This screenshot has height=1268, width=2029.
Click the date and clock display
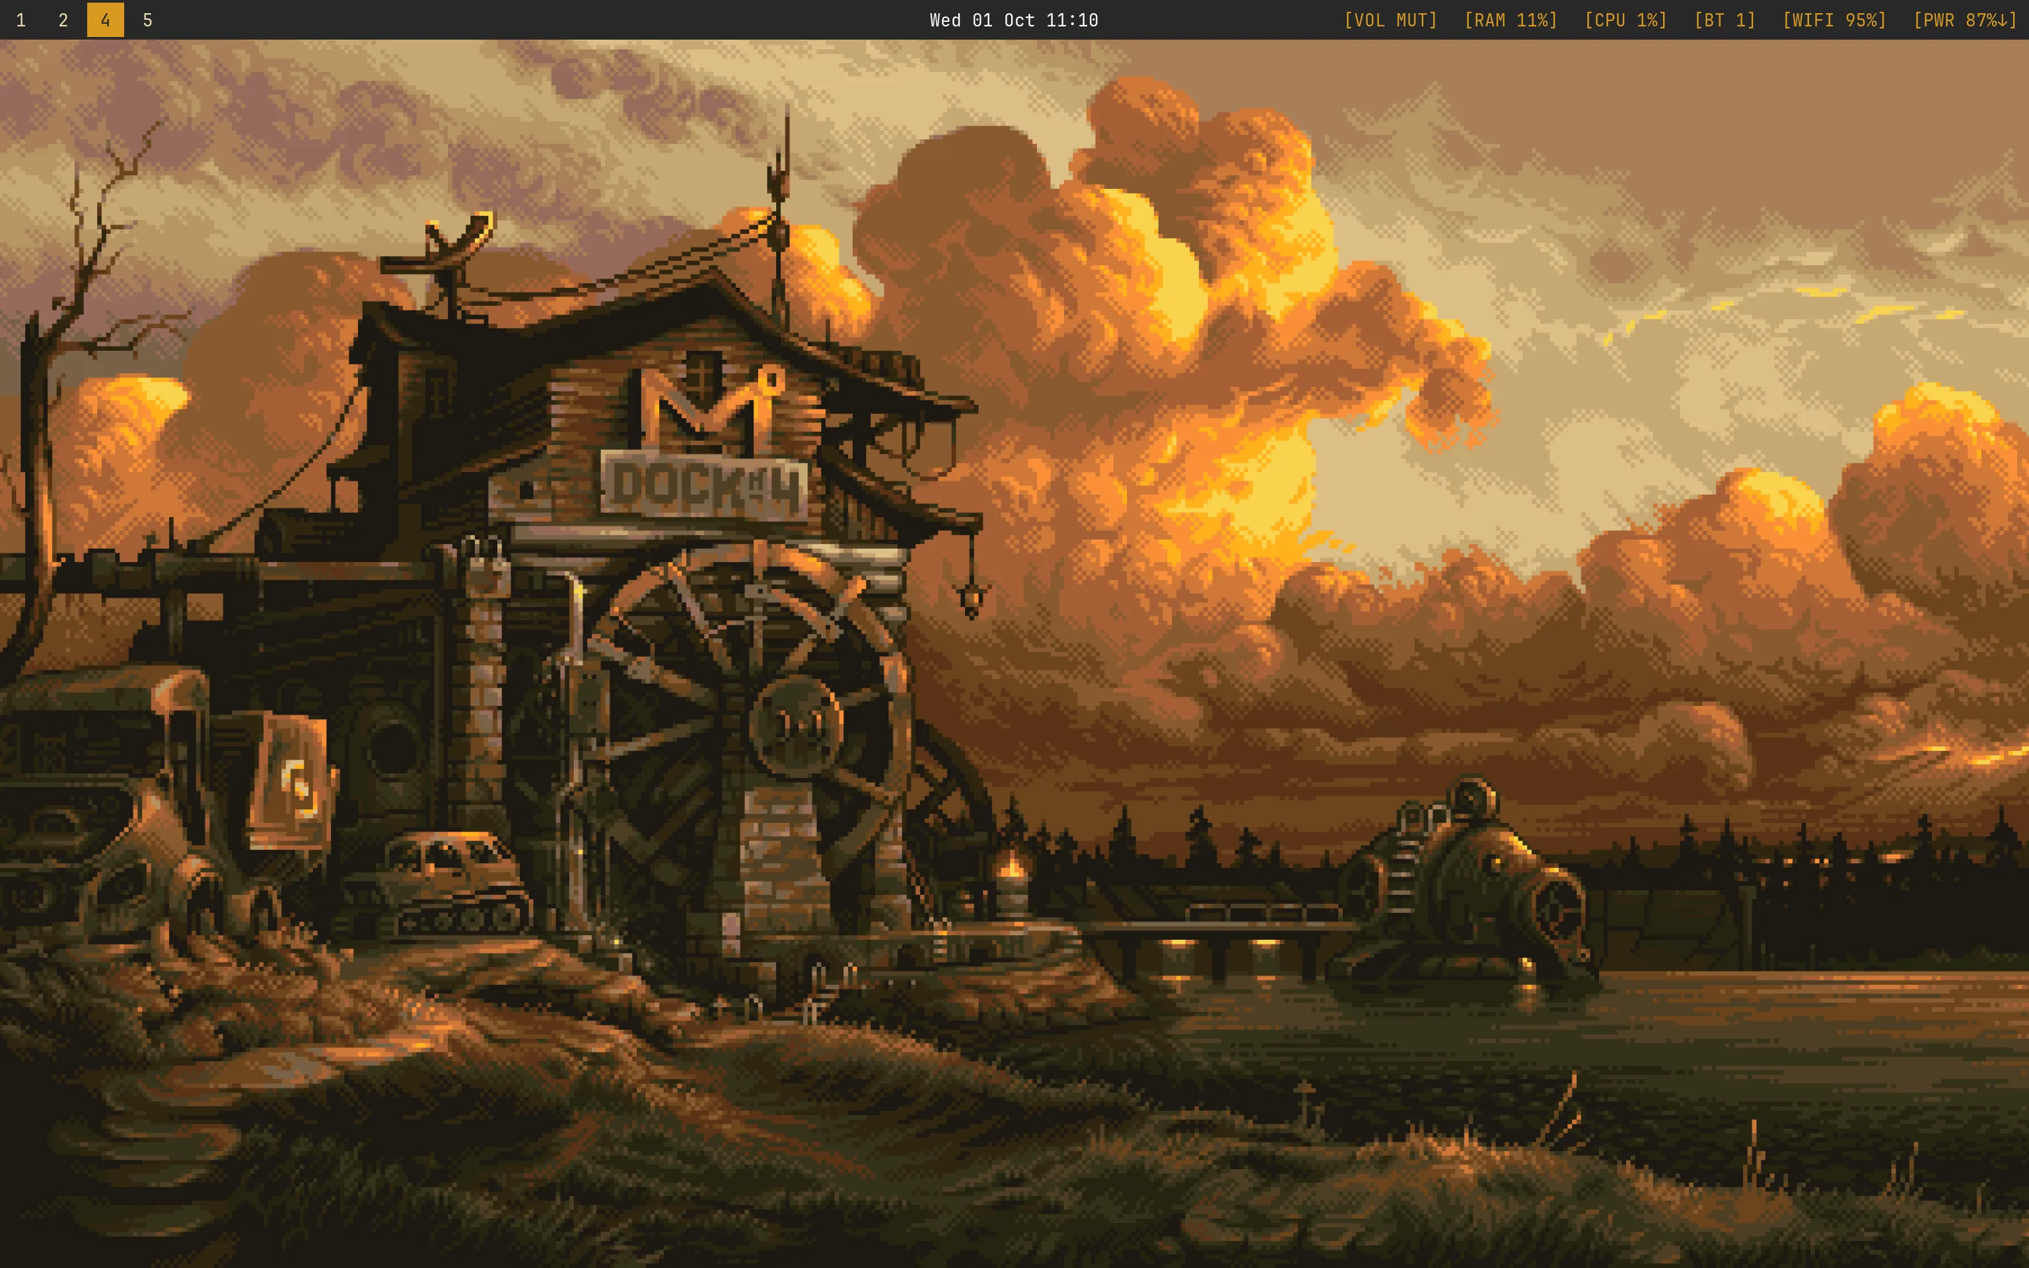coord(1014,20)
